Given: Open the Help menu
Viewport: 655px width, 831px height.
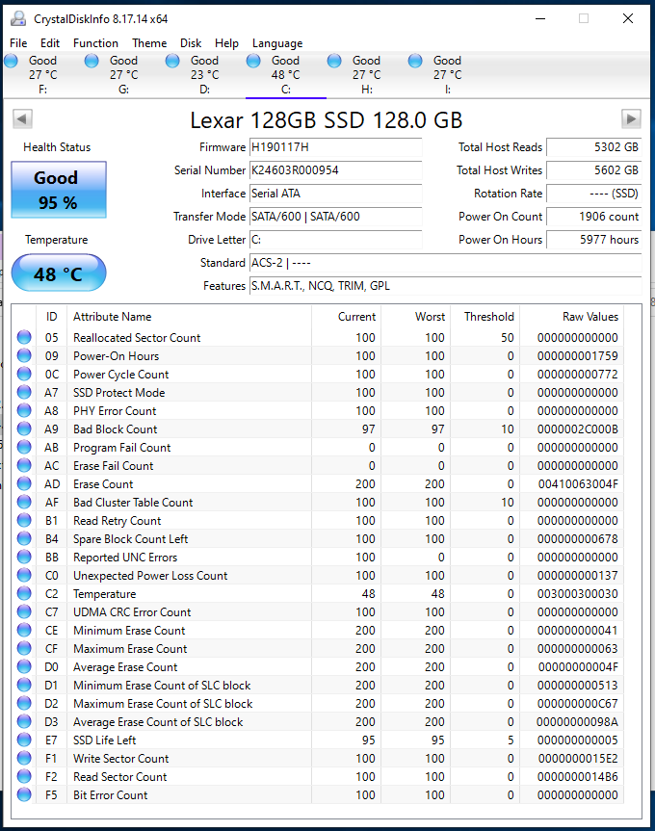Looking at the screenshot, I should pos(226,43).
